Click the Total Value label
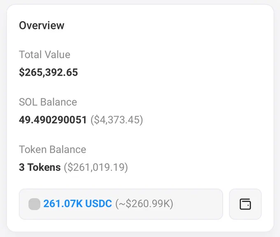 (44, 54)
